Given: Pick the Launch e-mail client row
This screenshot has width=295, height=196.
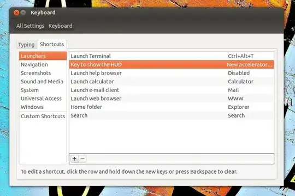Looking at the screenshot, I should tap(172, 90).
